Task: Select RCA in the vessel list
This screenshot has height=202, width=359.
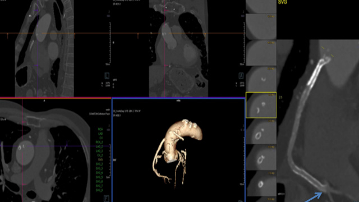Action: click(x=100, y=130)
